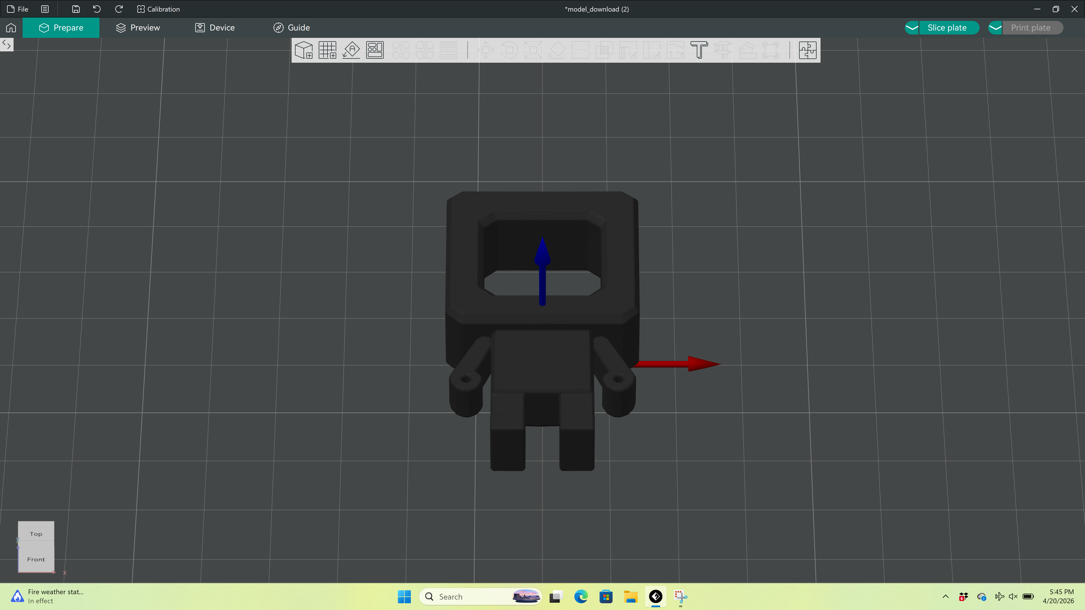Screen dimensions: 1085x610
Task: Click the Save floppy disk icon
Action: (76, 9)
